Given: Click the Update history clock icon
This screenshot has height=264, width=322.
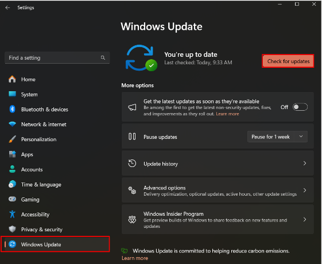Looking at the screenshot, I should [x=132, y=164].
